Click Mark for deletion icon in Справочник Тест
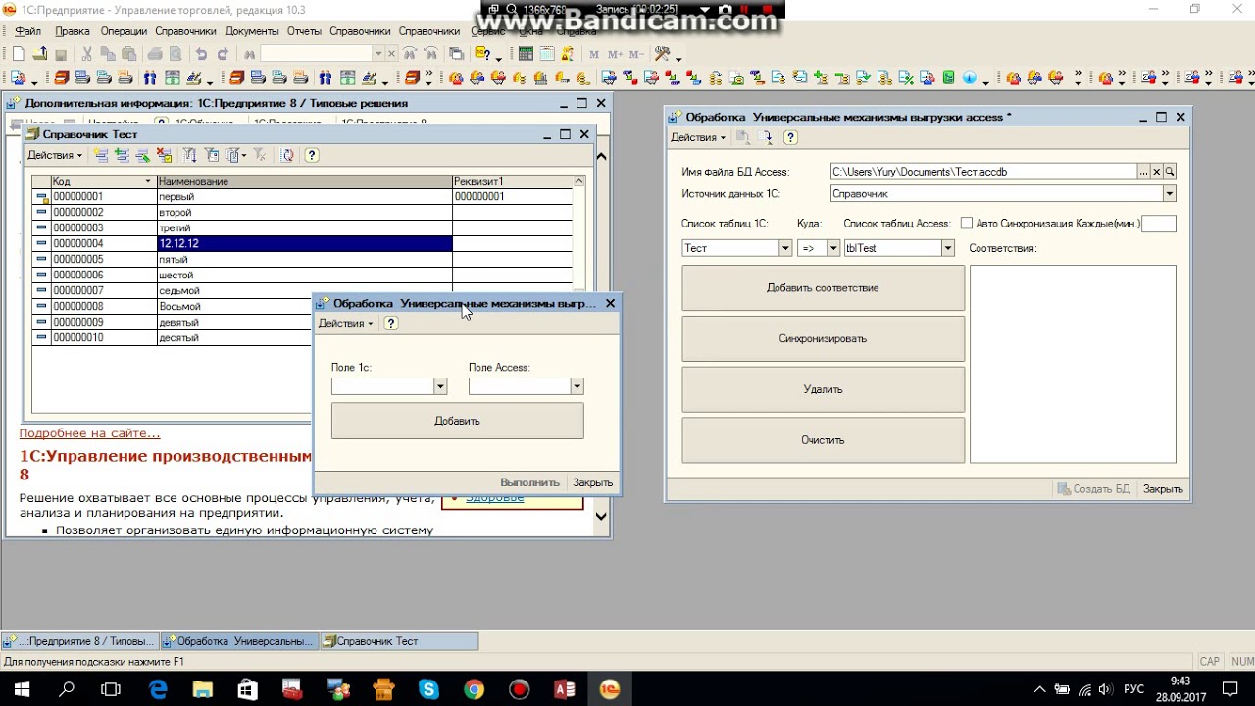Screen dimensions: 1255x706 coord(164,155)
